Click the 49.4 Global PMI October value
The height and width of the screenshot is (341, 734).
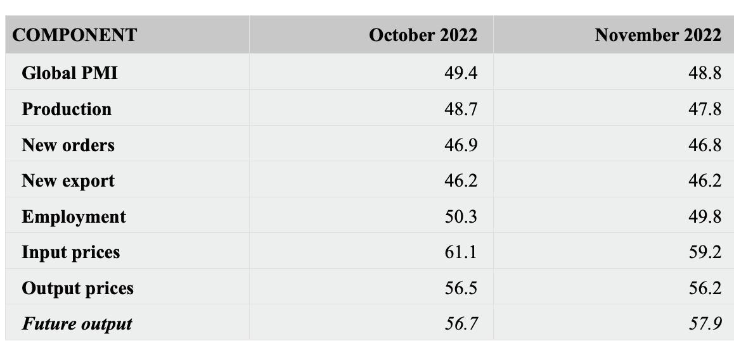tap(460, 73)
